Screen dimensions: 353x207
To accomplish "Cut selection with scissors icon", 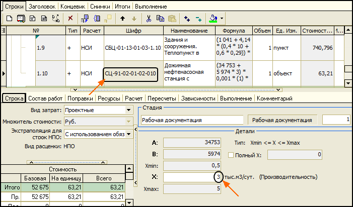I will (149, 19).
